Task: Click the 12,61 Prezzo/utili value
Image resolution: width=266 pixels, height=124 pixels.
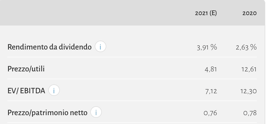Action: click(x=249, y=69)
